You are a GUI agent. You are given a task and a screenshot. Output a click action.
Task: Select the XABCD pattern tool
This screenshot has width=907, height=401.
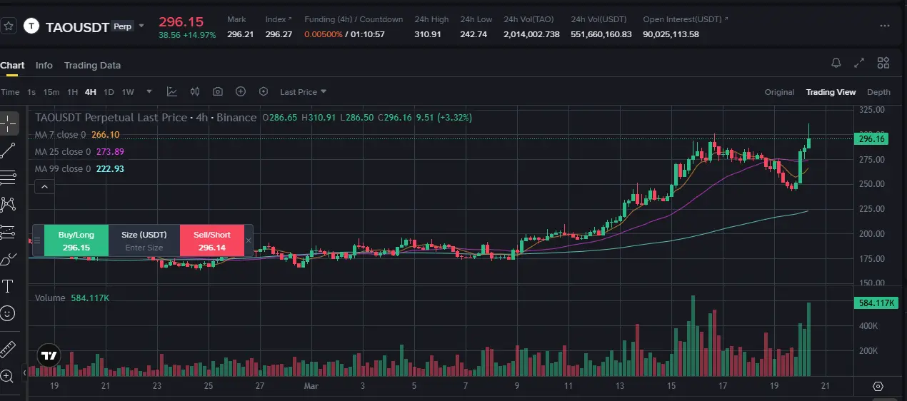[x=9, y=204]
